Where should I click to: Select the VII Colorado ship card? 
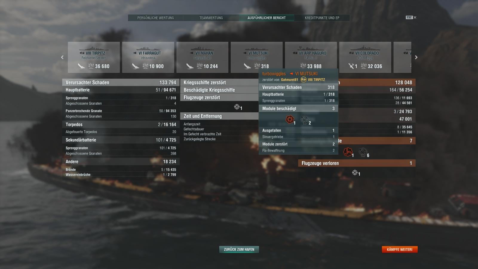365,57
